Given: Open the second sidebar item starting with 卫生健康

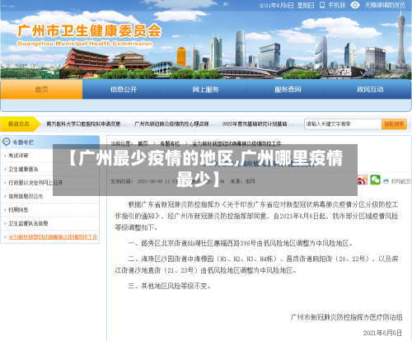Looking at the screenshot, I should click(x=23, y=169).
